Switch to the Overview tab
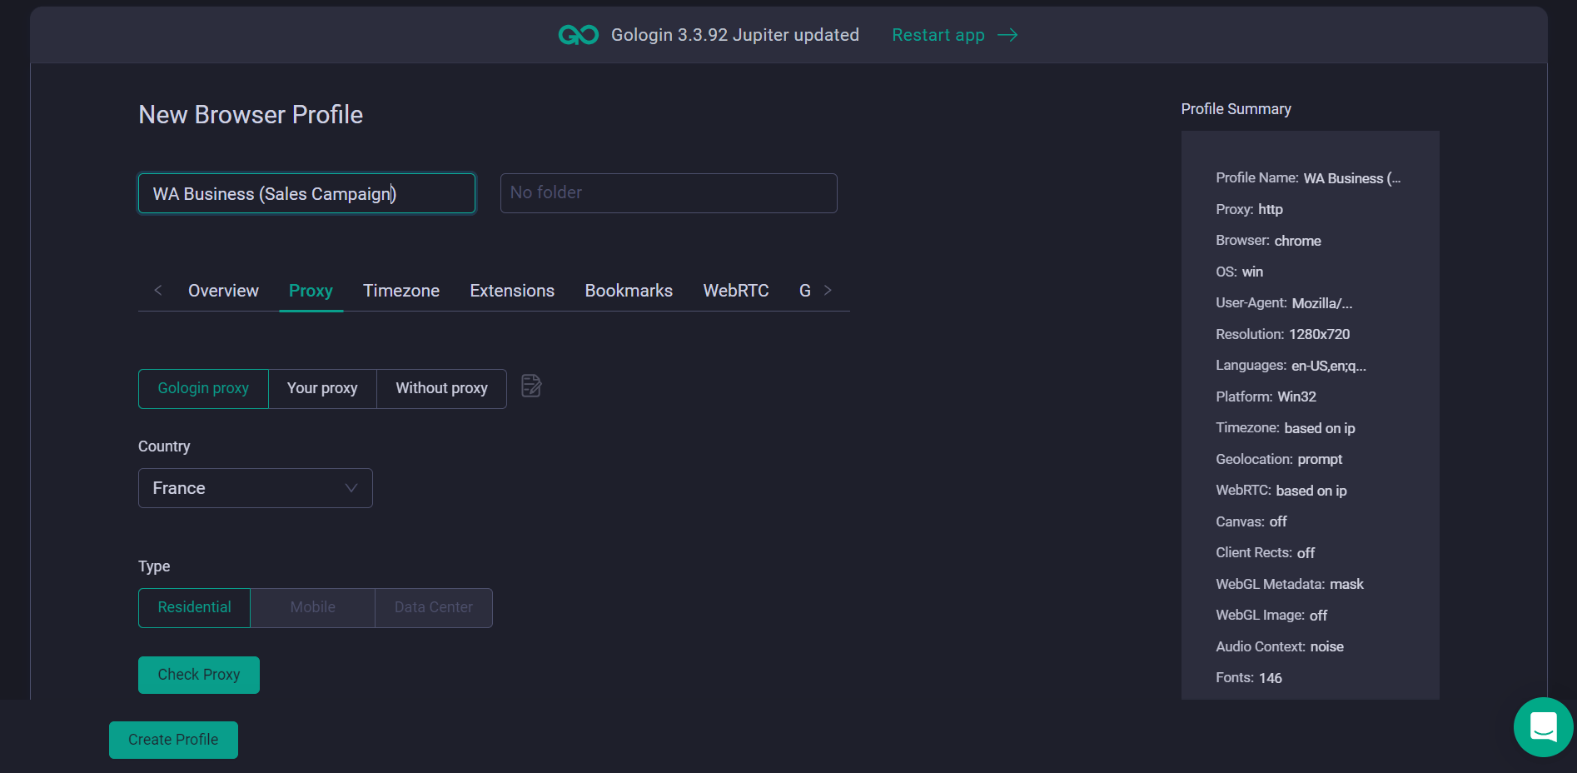Viewport: 1577px width, 773px height. 223,291
